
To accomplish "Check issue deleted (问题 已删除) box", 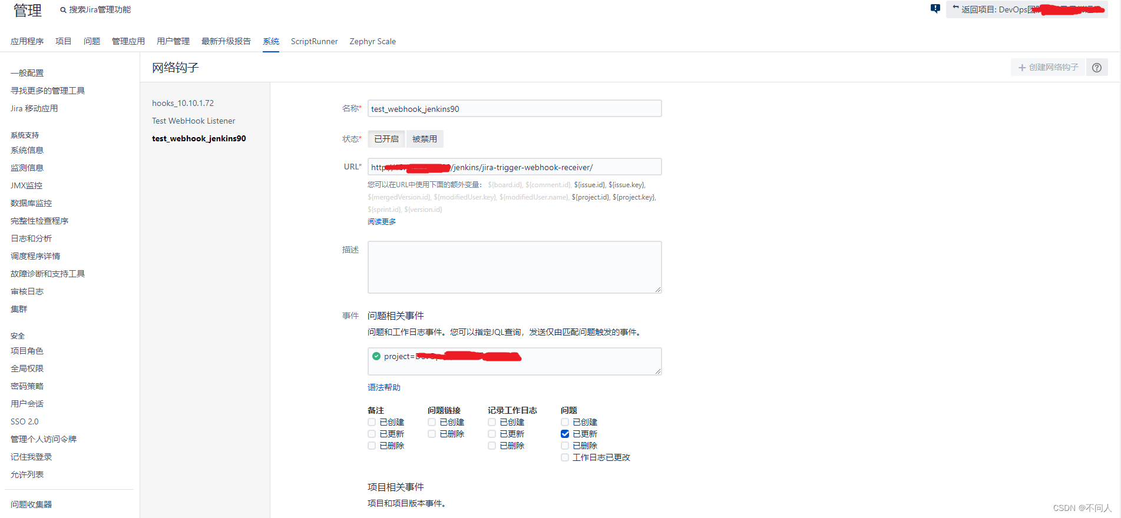I will coord(565,446).
